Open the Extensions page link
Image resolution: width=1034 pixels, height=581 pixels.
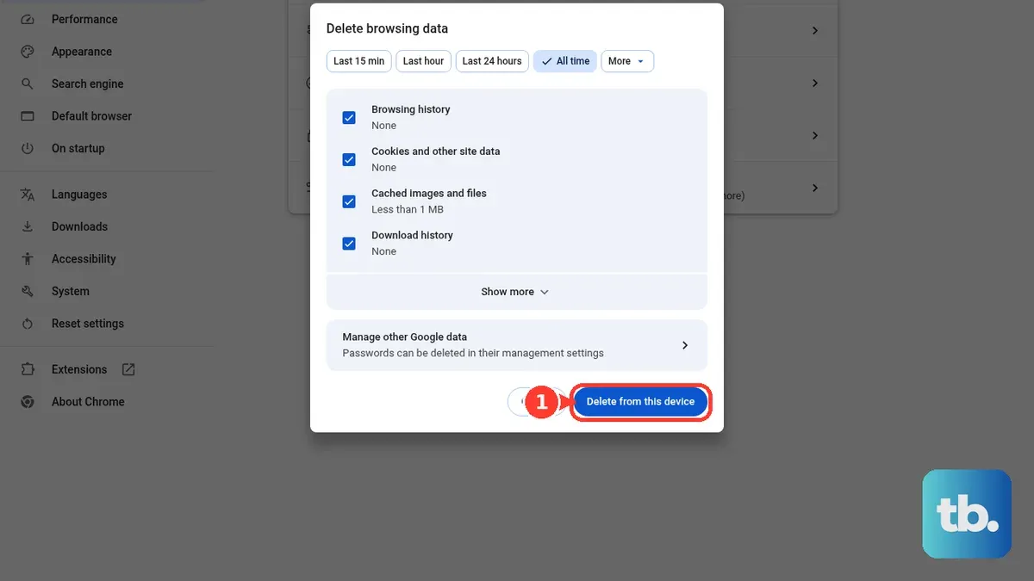[79, 369]
